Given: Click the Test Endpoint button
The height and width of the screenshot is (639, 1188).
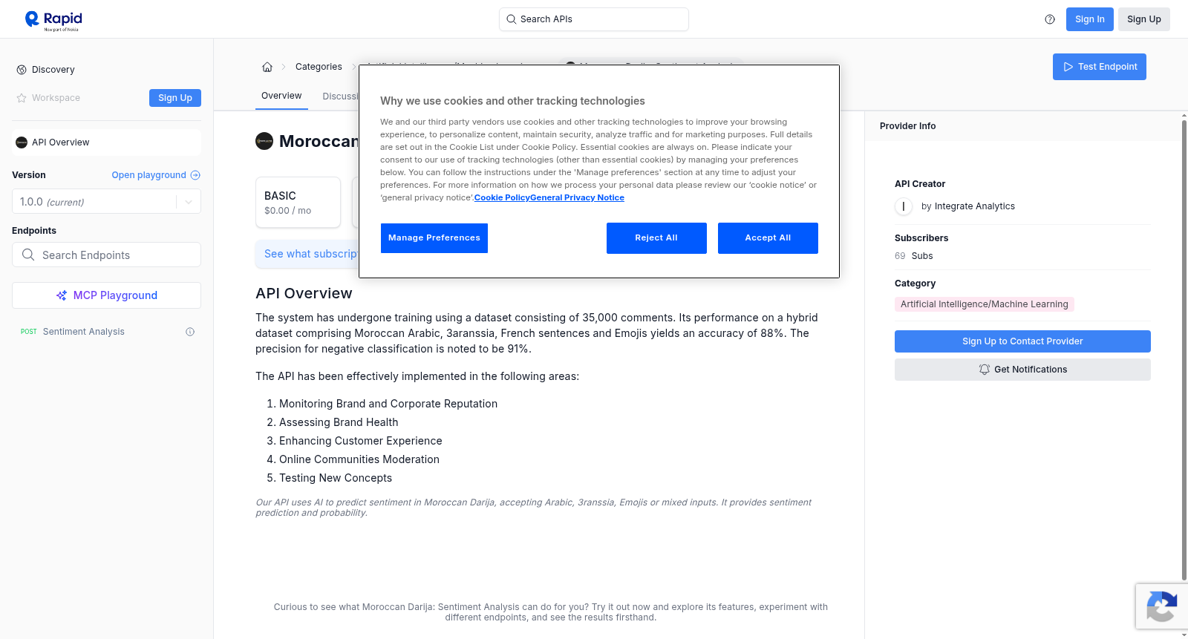Looking at the screenshot, I should click(1099, 67).
